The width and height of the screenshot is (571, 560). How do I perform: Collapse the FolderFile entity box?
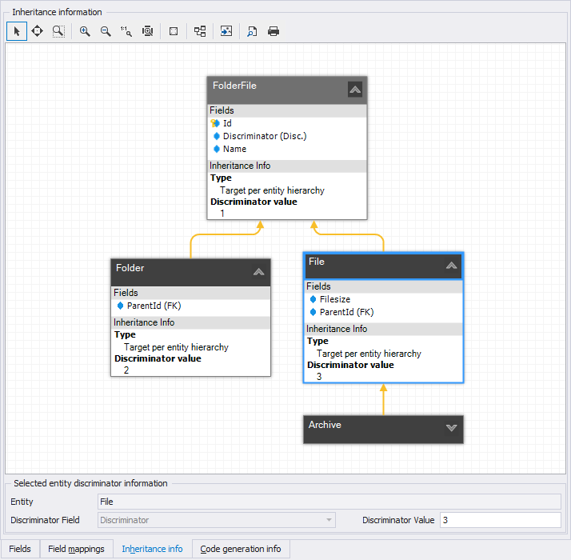(x=355, y=89)
